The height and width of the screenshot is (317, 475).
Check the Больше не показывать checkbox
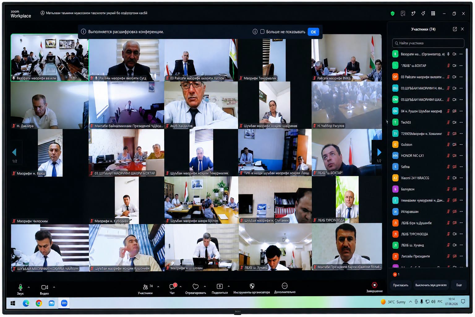point(262,32)
